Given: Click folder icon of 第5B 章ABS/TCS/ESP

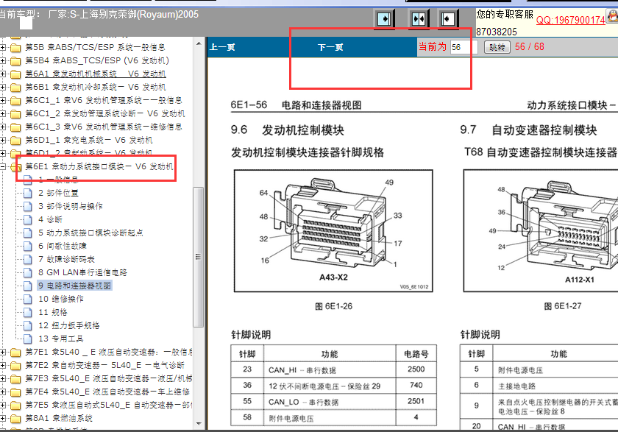Looking at the screenshot, I should pos(15,48).
